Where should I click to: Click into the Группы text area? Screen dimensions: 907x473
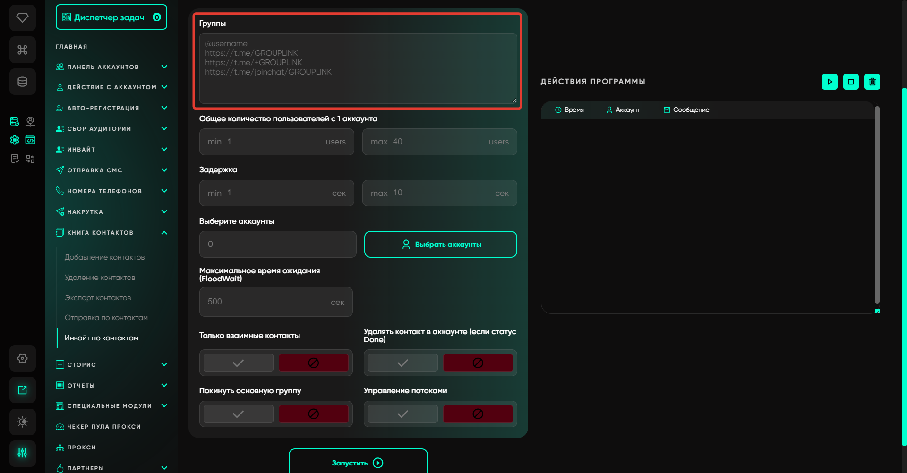point(358,68)
